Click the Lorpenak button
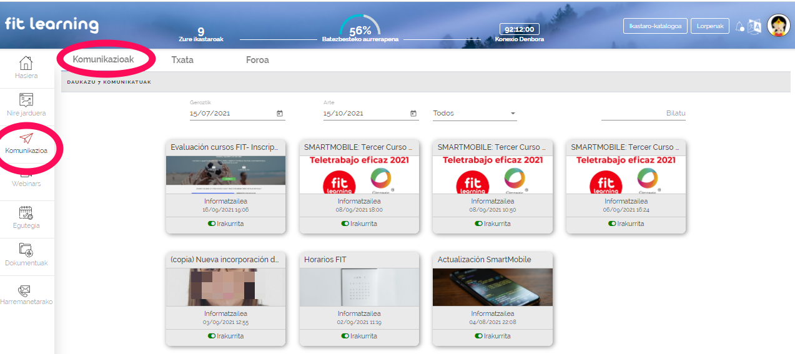The height and width of the screenshot is (354, 795). 709,26
